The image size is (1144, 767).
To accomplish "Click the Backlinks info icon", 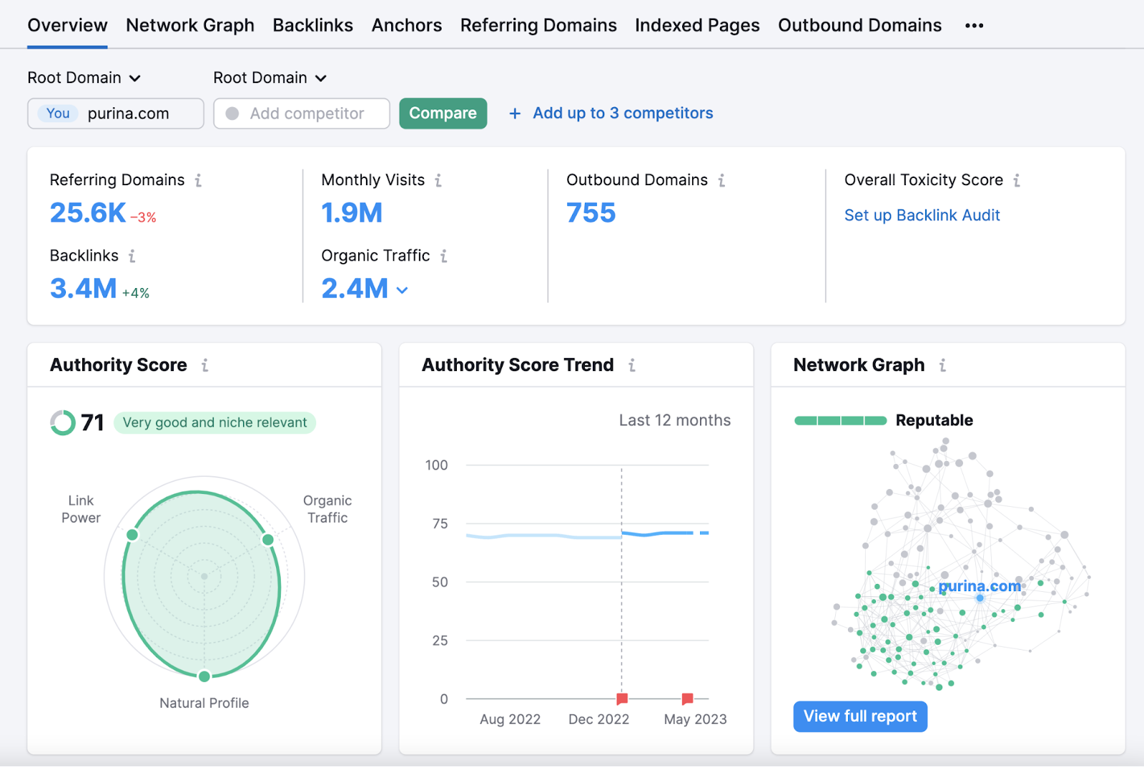I will point(132,256).
